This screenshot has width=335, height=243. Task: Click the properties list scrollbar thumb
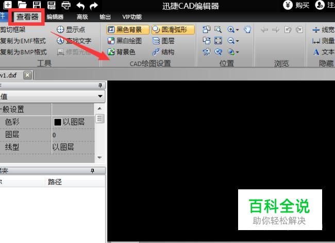pyautogui.click(x=99, y=119)
